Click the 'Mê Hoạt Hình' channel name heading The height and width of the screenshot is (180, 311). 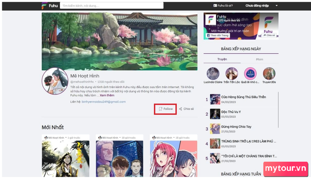pos(85,76)
